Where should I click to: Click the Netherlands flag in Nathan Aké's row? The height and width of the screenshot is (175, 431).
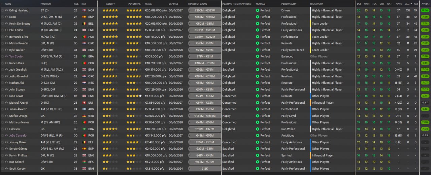(84, 83)
